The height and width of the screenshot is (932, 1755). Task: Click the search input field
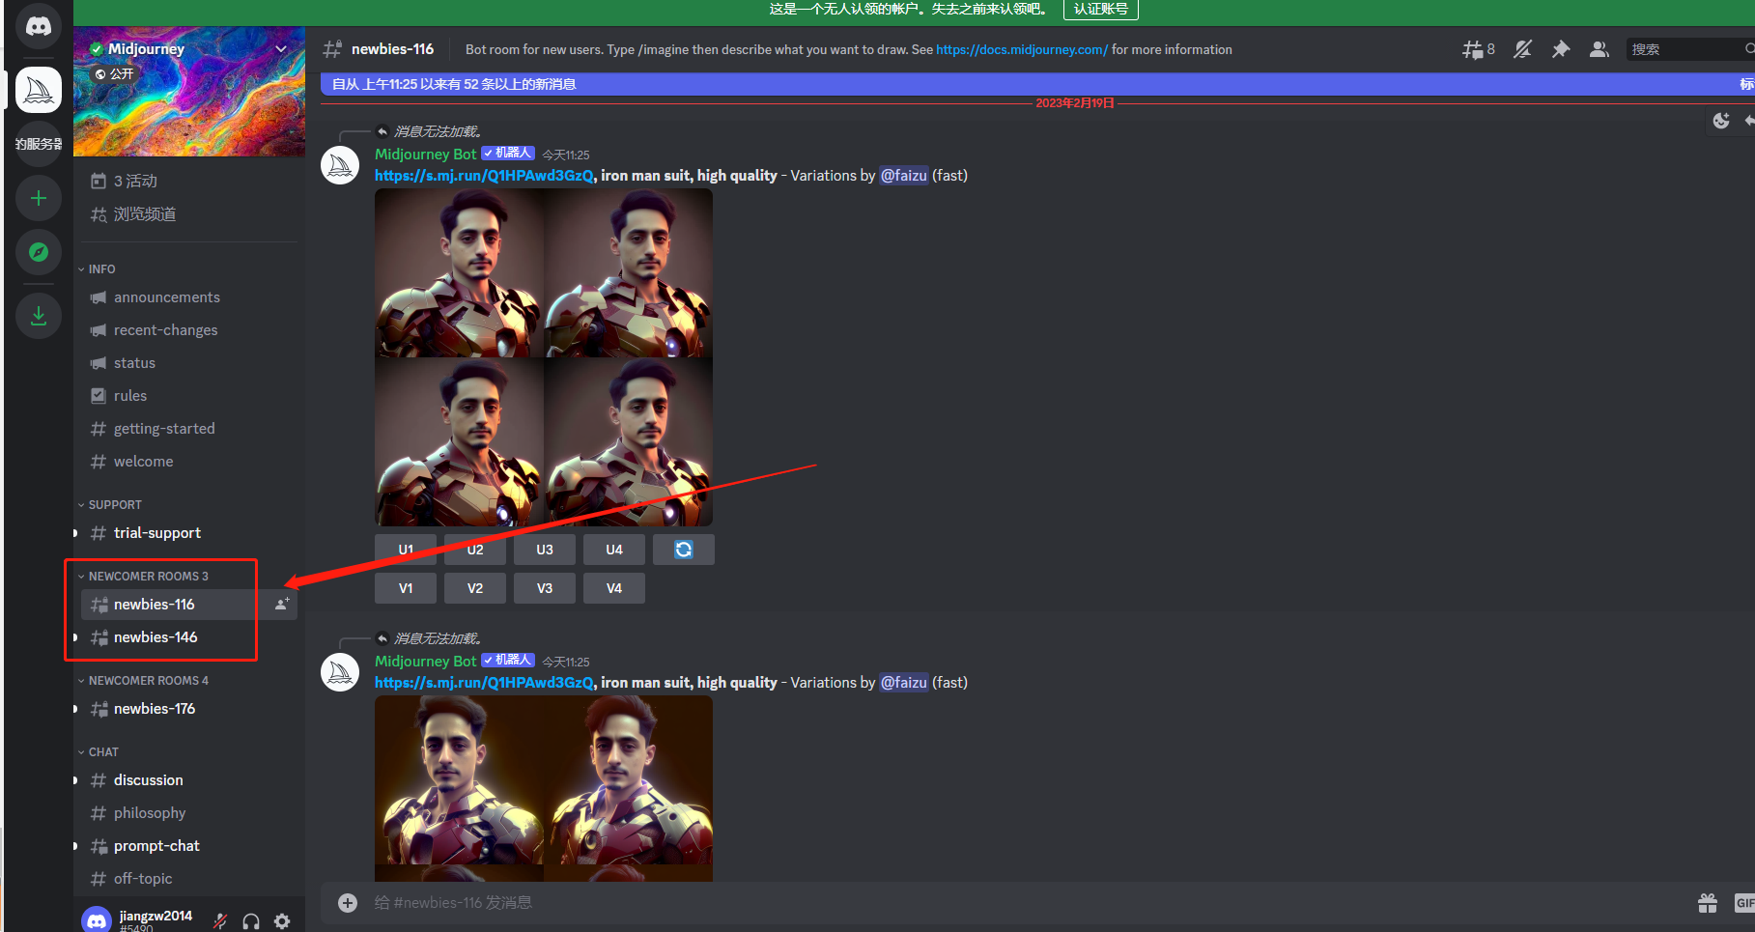click(x=1690, y=49)
